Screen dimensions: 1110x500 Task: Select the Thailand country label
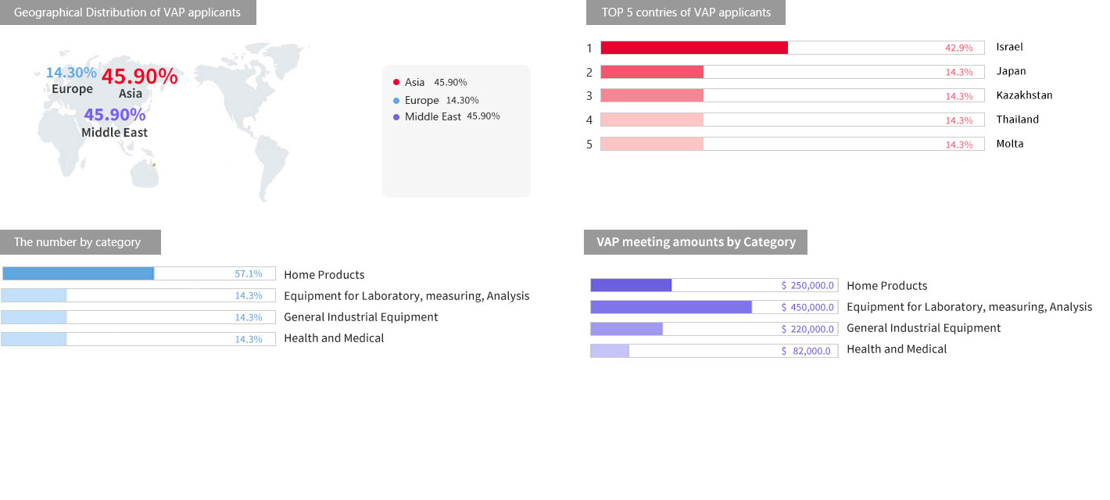point(1017,120)
